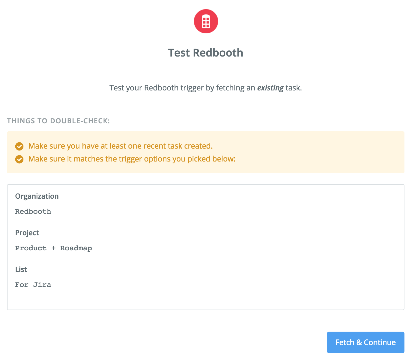Click checkmark beside trigger options reminder
Image resolution: width=412 pixels, height=358 pixels.
coord(19,159)
